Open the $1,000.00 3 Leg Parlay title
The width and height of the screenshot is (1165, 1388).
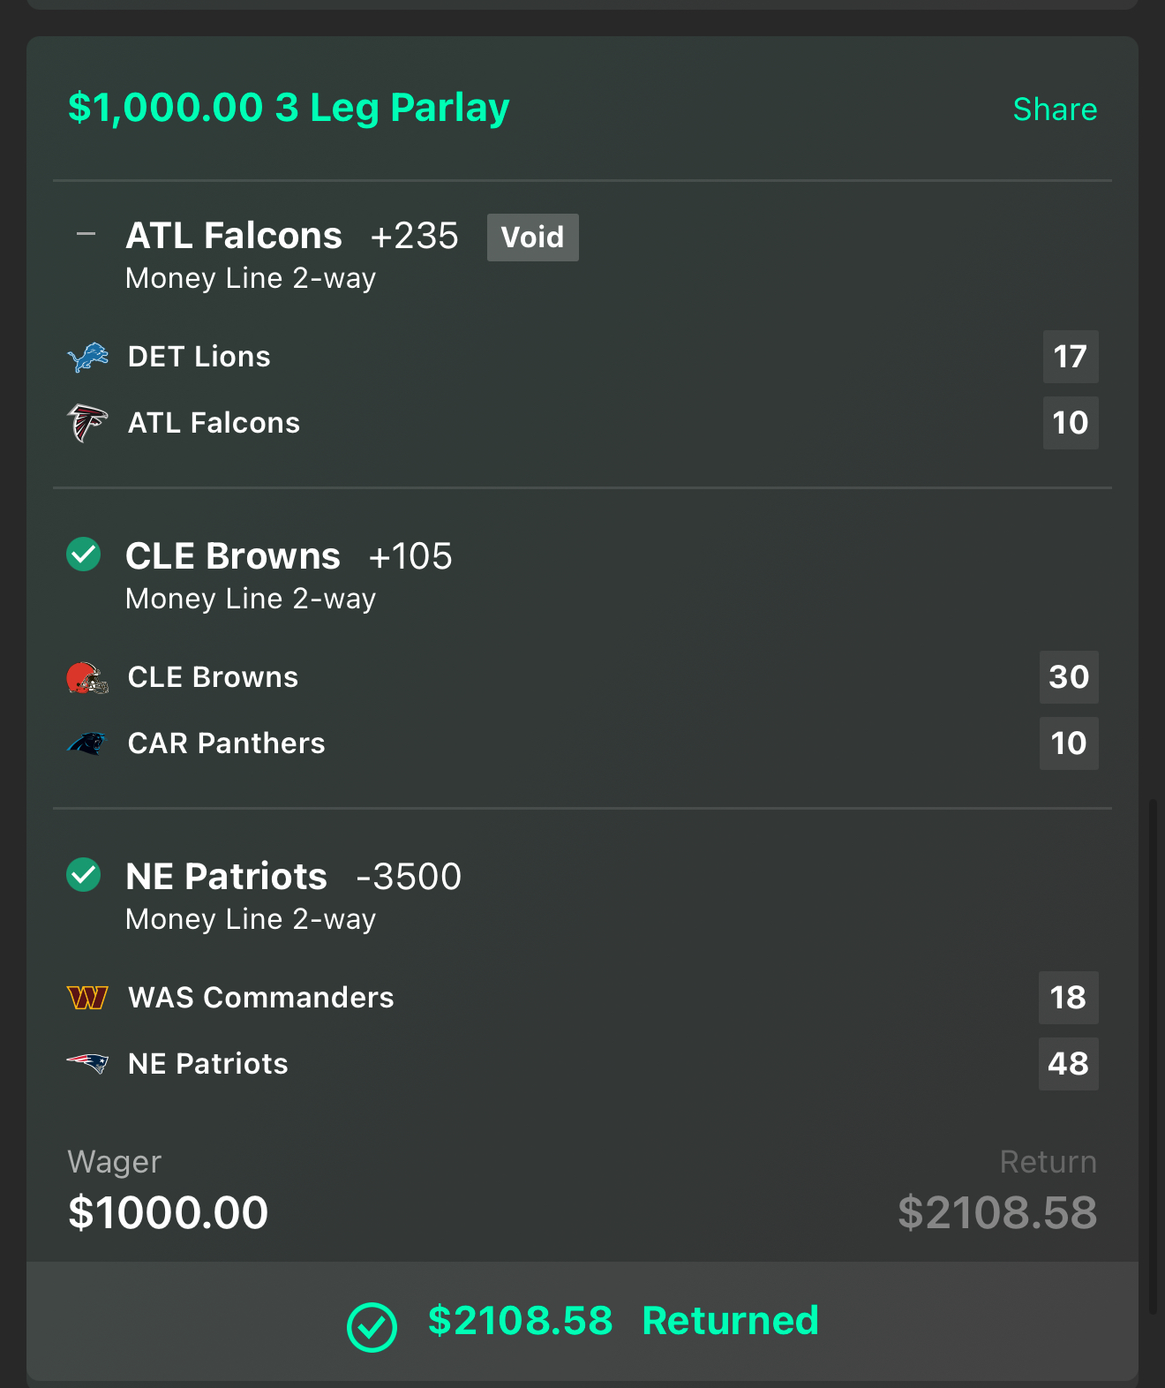pos(289,108)
